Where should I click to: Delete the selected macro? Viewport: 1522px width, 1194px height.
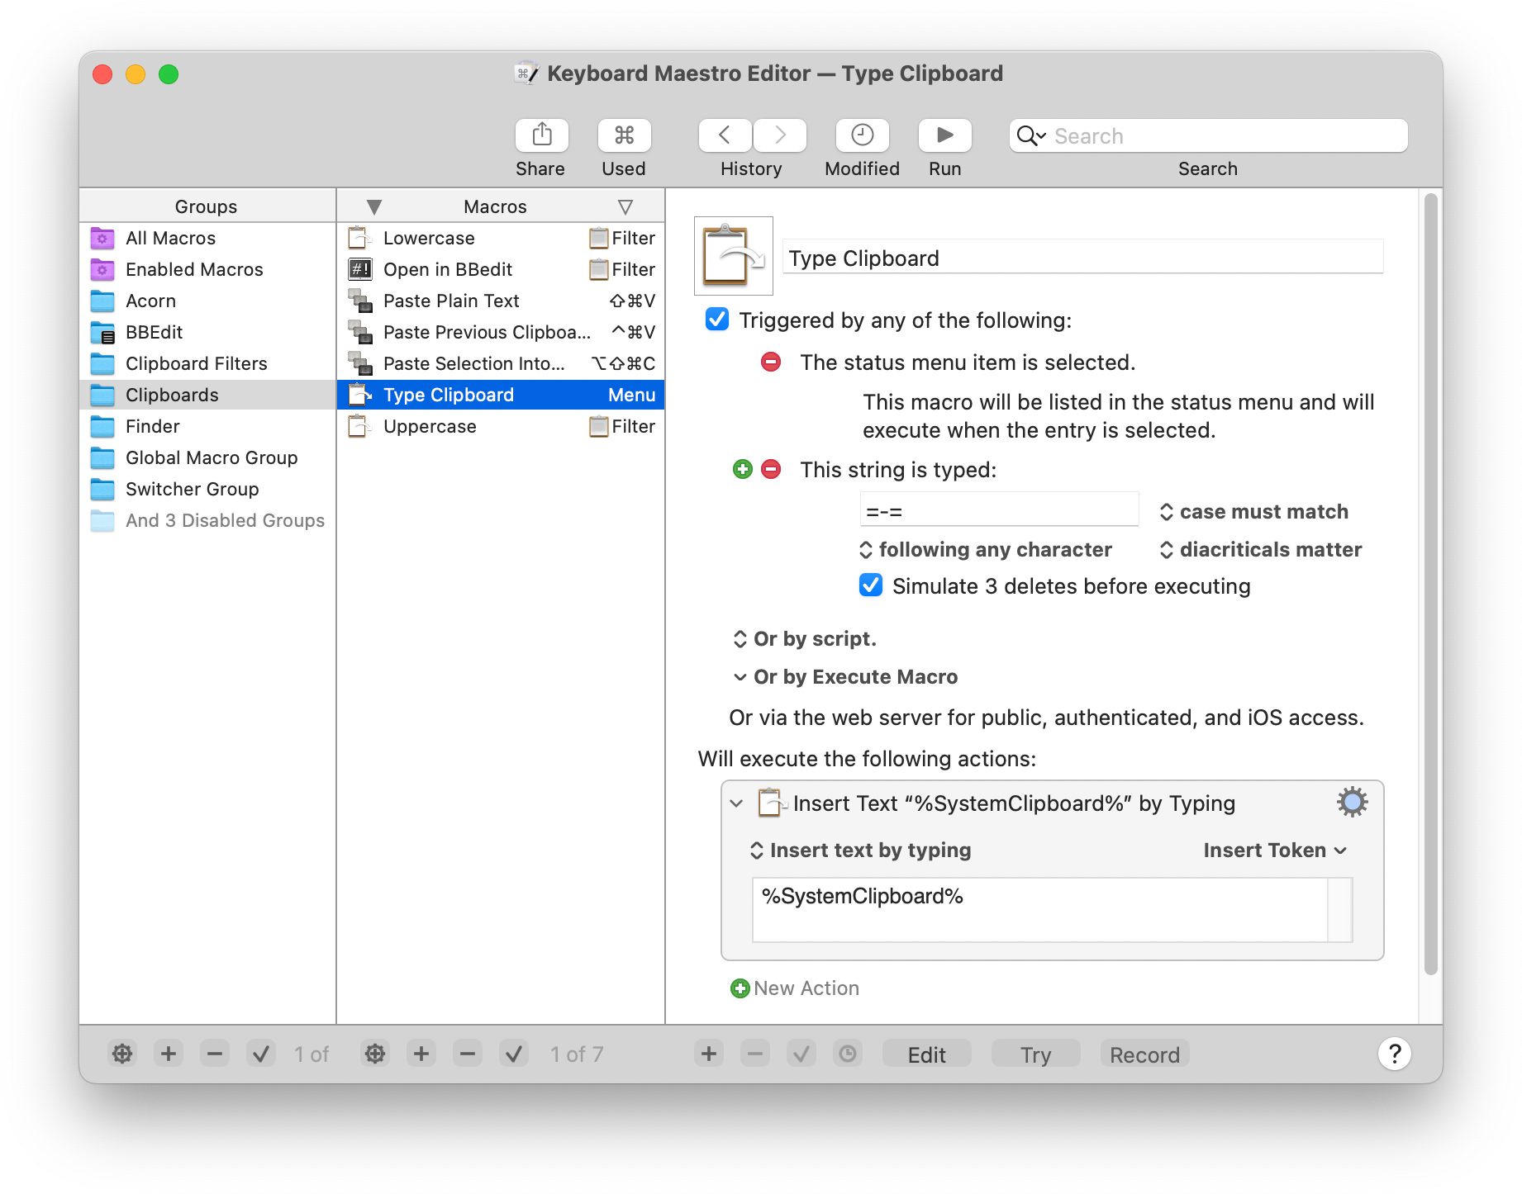pyautogui.click(x=468, y=1054)
